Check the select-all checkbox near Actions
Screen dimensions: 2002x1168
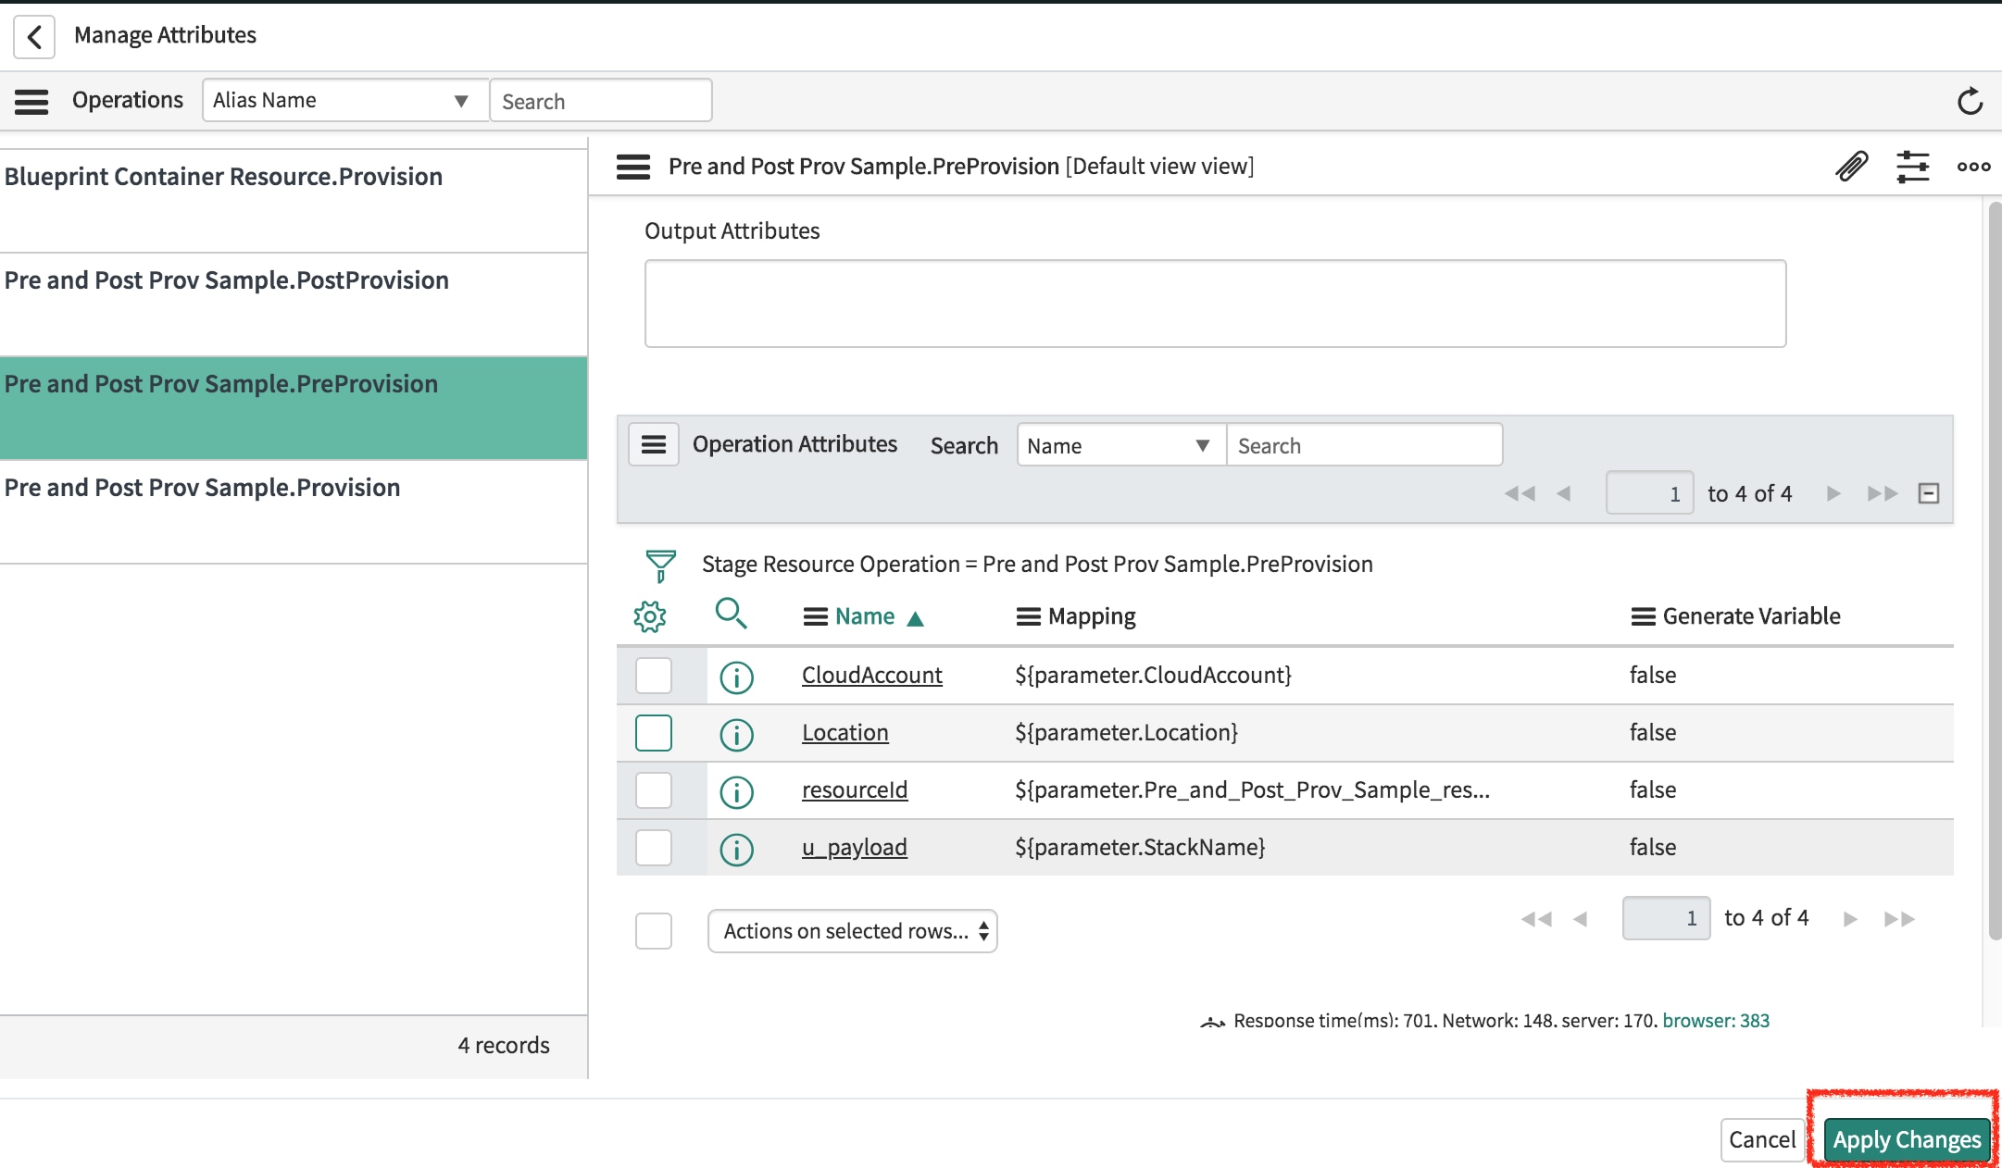653,931
